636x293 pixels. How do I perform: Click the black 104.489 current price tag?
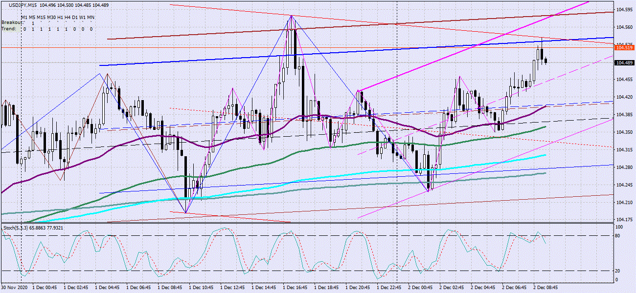(623, 63)
